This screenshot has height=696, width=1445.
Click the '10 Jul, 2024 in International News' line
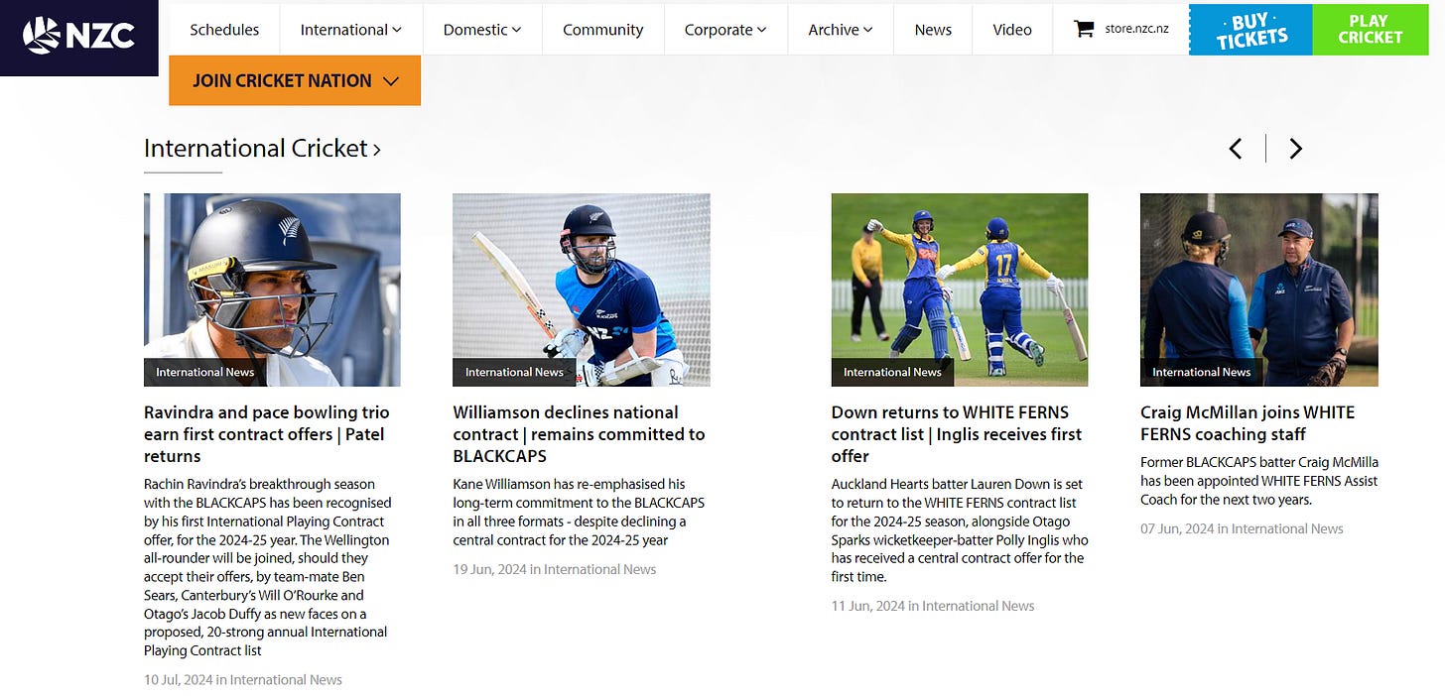pyautogui.click(x=243, y=680)
